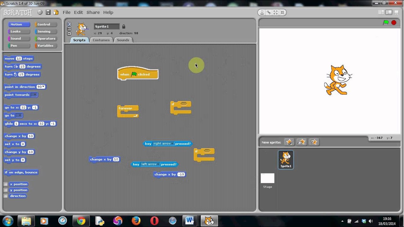
Task: Open the Help menu
Action: point(108,12)
